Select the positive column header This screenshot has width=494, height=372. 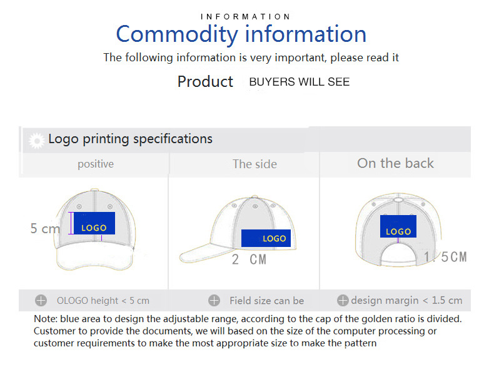(x=96, y=164)
